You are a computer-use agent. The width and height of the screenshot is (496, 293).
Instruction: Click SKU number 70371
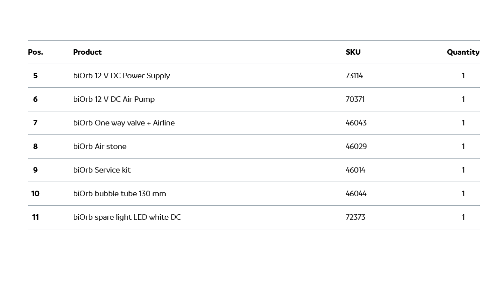(x=355, y=99)
